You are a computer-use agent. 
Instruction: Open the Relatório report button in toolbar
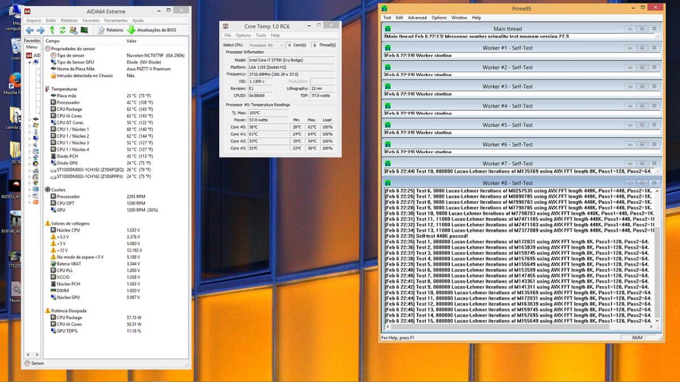click(110, 30)
